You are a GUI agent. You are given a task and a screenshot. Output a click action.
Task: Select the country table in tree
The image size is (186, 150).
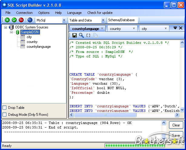tap(32, 42)
